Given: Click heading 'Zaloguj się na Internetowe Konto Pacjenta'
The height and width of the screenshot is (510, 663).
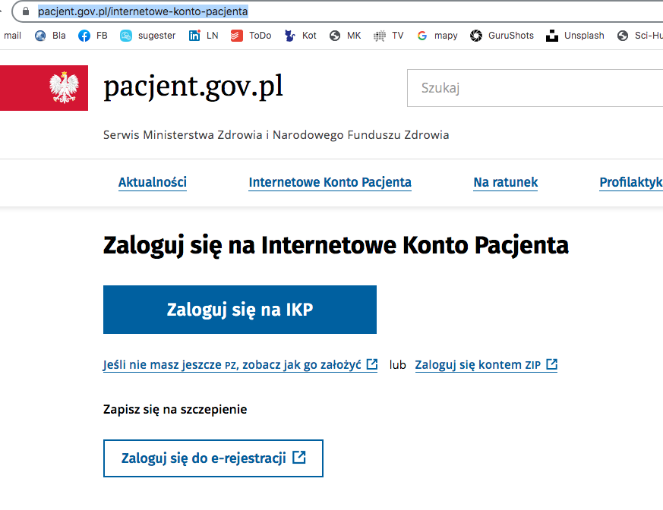Looking at the screenshot, I should point(336,245).
